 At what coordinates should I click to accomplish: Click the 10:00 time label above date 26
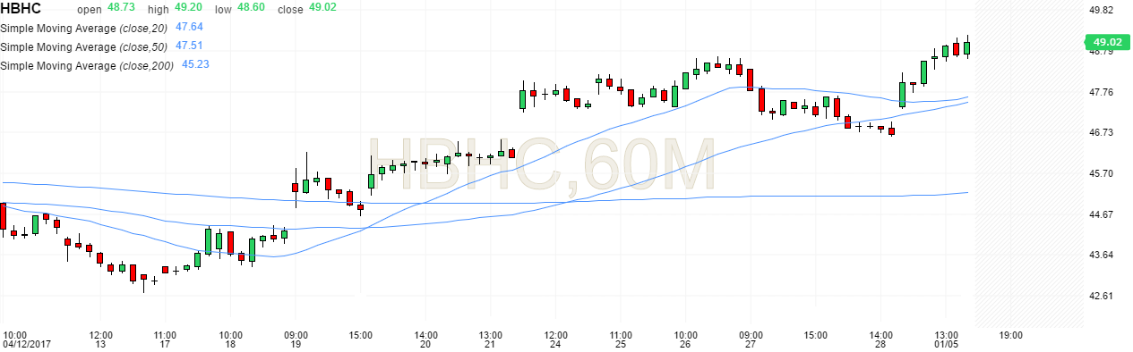[x=685, y=334]
